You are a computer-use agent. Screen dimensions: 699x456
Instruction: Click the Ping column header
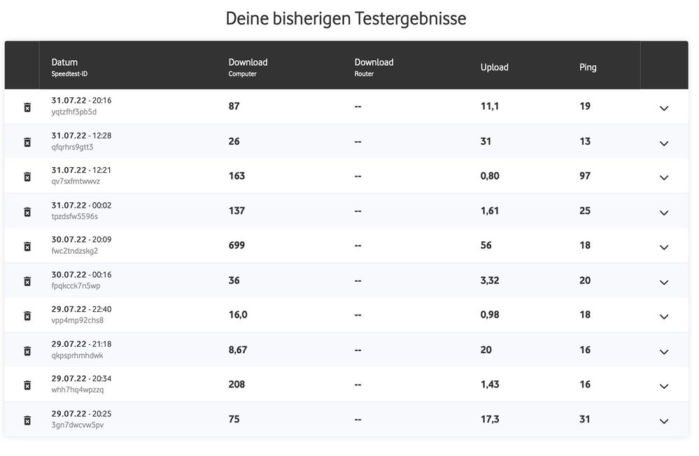(588, 67)
